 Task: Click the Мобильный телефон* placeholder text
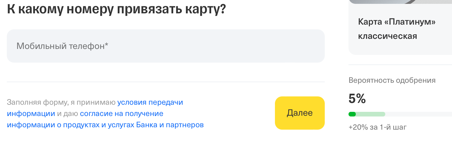point(62,46)
